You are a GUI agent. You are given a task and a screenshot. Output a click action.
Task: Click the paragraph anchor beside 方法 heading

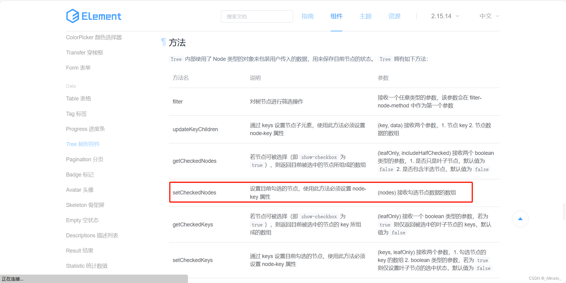point(163,42)
